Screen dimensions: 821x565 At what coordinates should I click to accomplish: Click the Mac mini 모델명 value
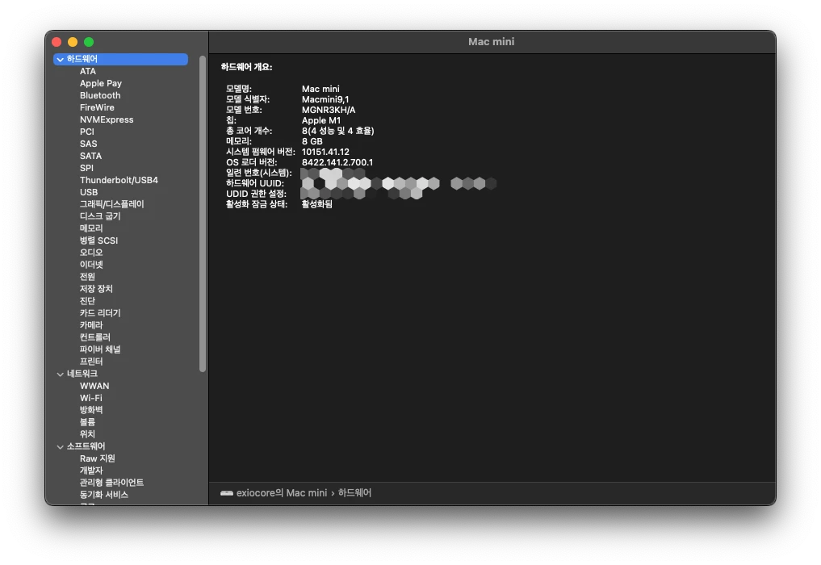(320, 89)
